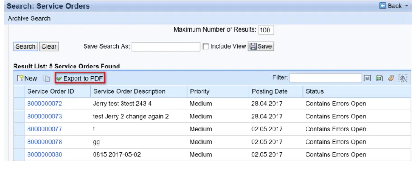Expand the Back dropdown arrow
The height and width of the screenshot is (172, 414).
coord(406,6)
